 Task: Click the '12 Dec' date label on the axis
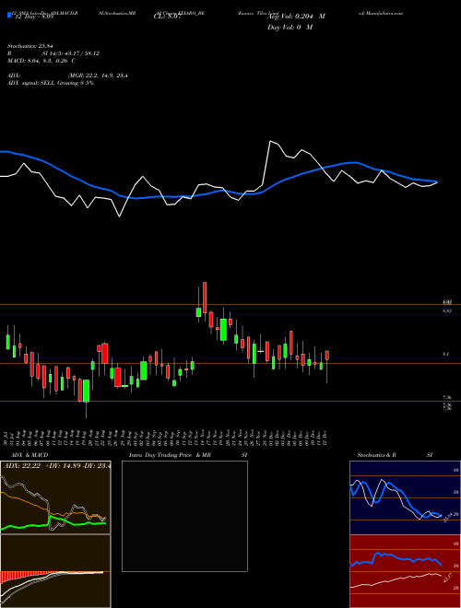click(x=325, y=438)
